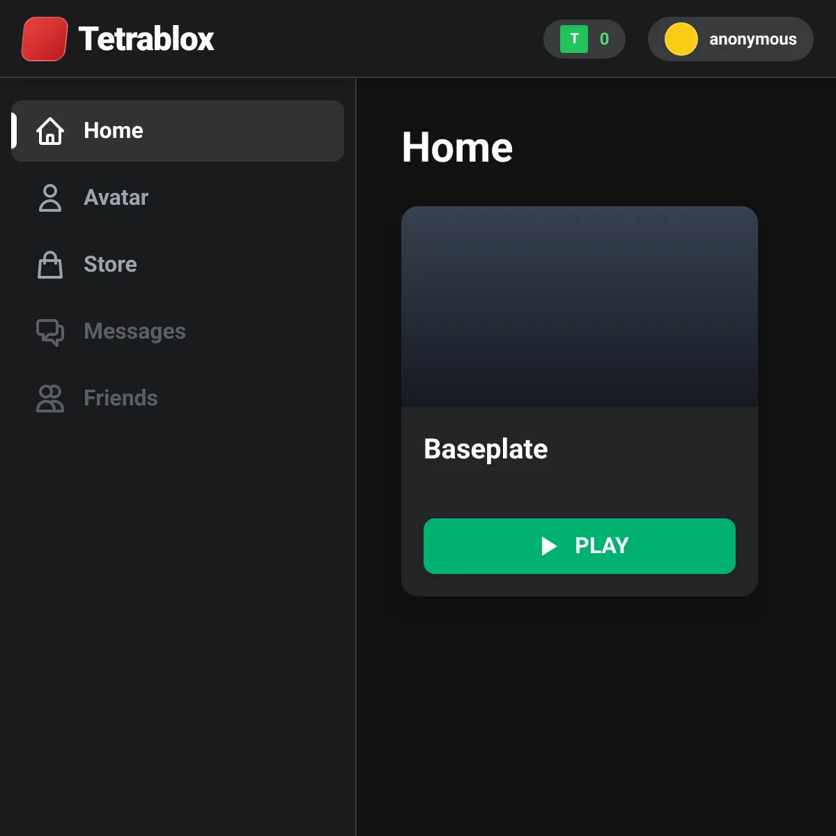The width and height of the screenshot is (836, 836).
Task: Click the red Tetrablox logo icon
Action: 45,39
